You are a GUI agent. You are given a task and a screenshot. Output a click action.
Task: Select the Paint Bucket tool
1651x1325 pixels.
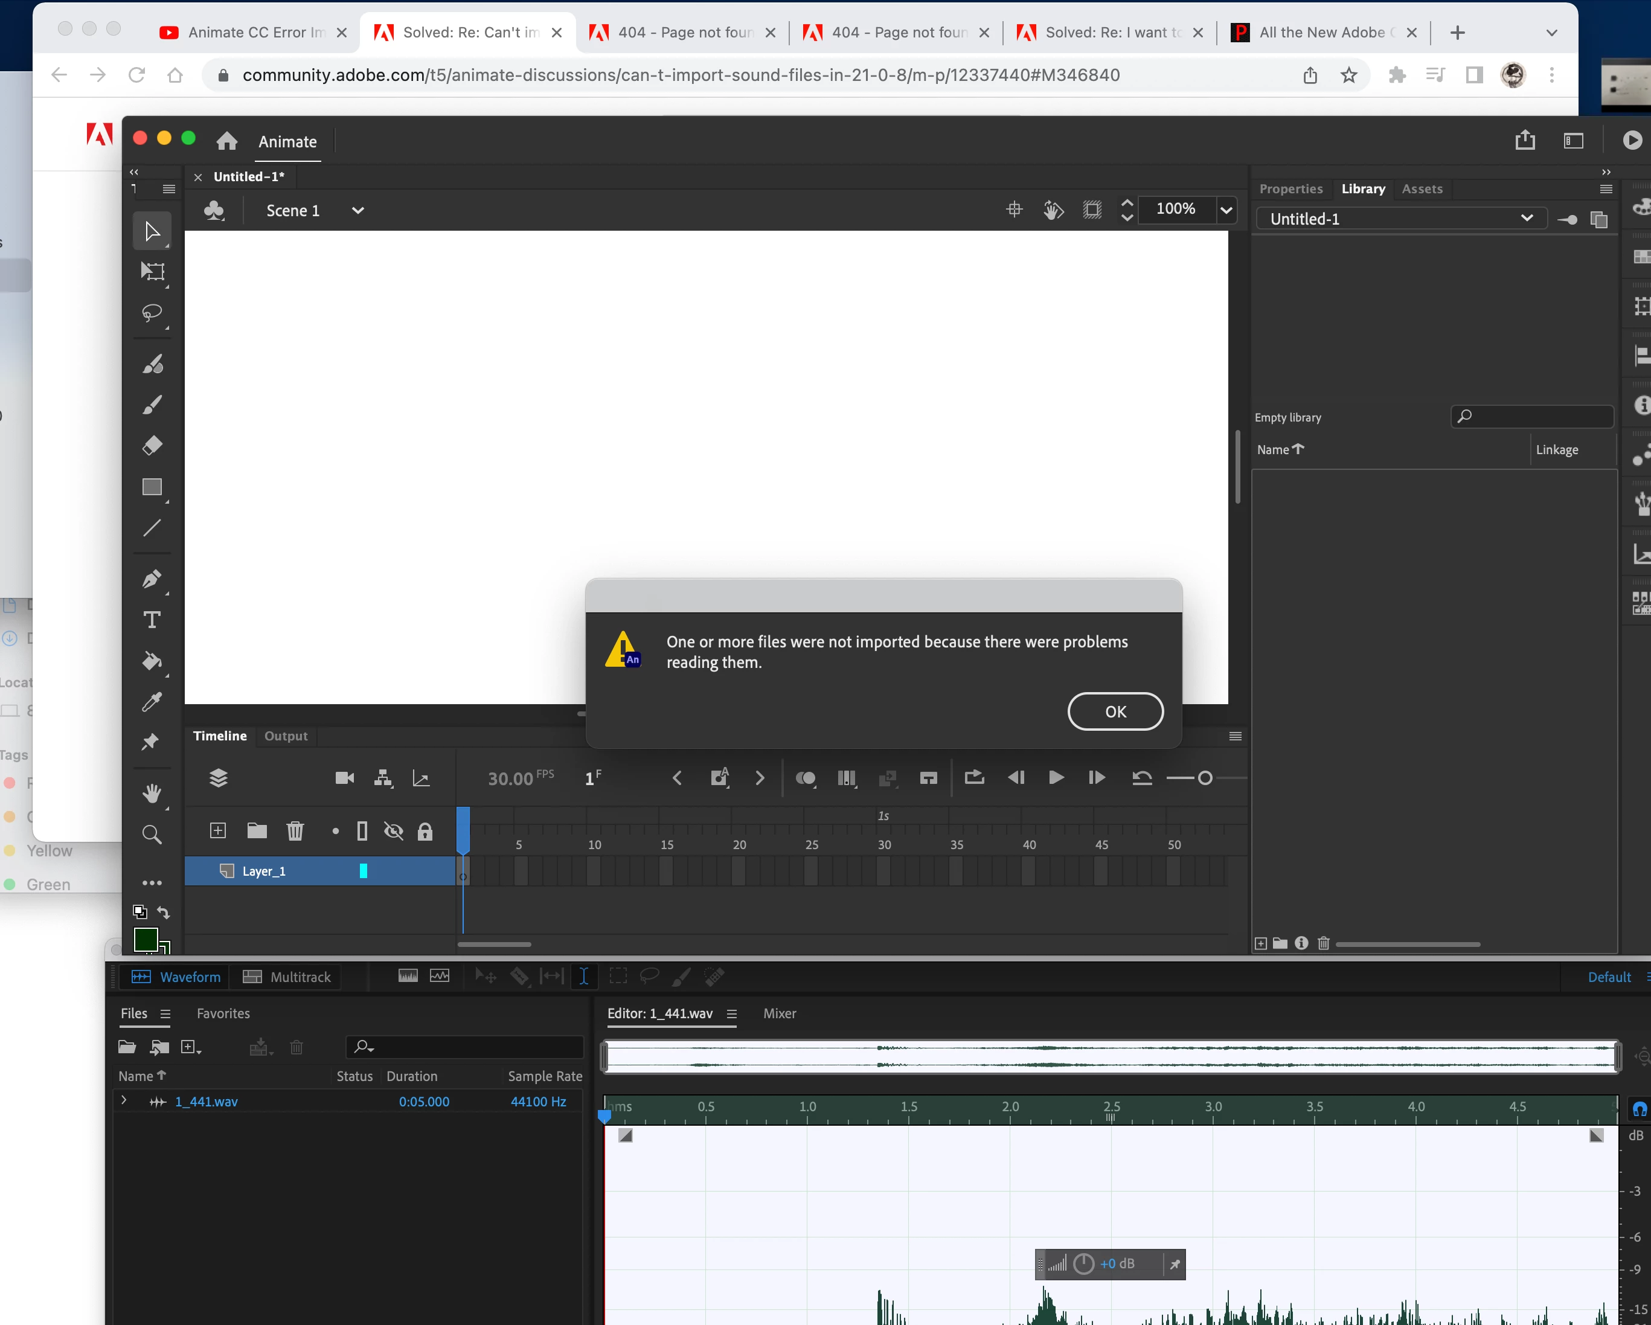(152, 661)
